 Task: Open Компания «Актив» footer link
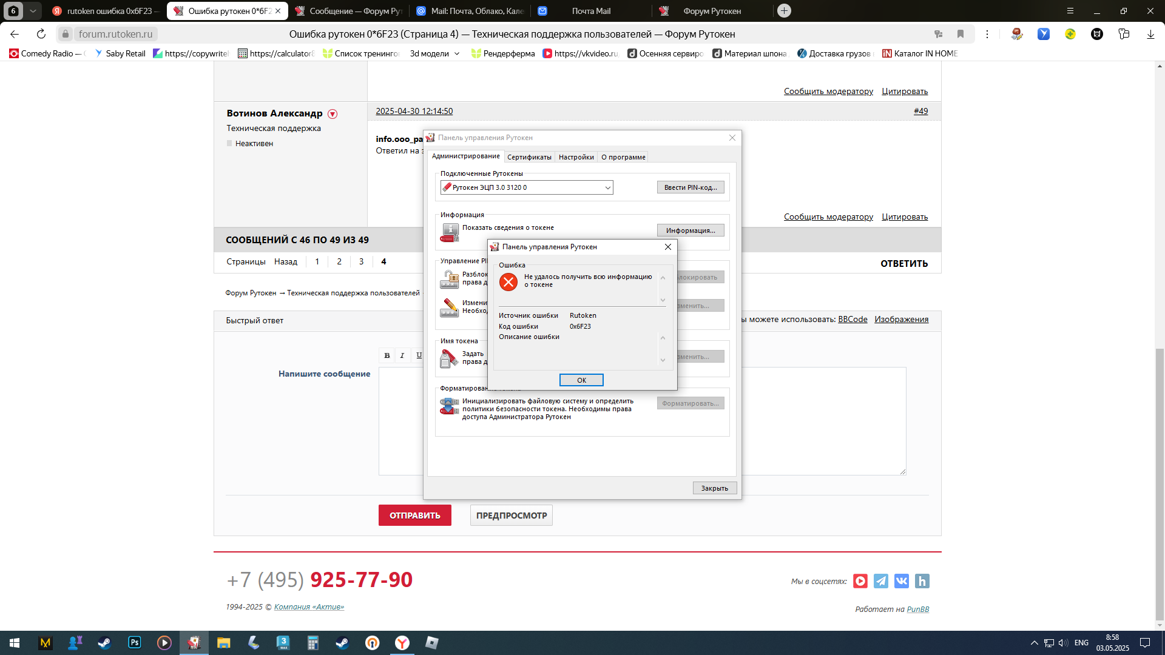pyautogui.click(x=309, y=607)
